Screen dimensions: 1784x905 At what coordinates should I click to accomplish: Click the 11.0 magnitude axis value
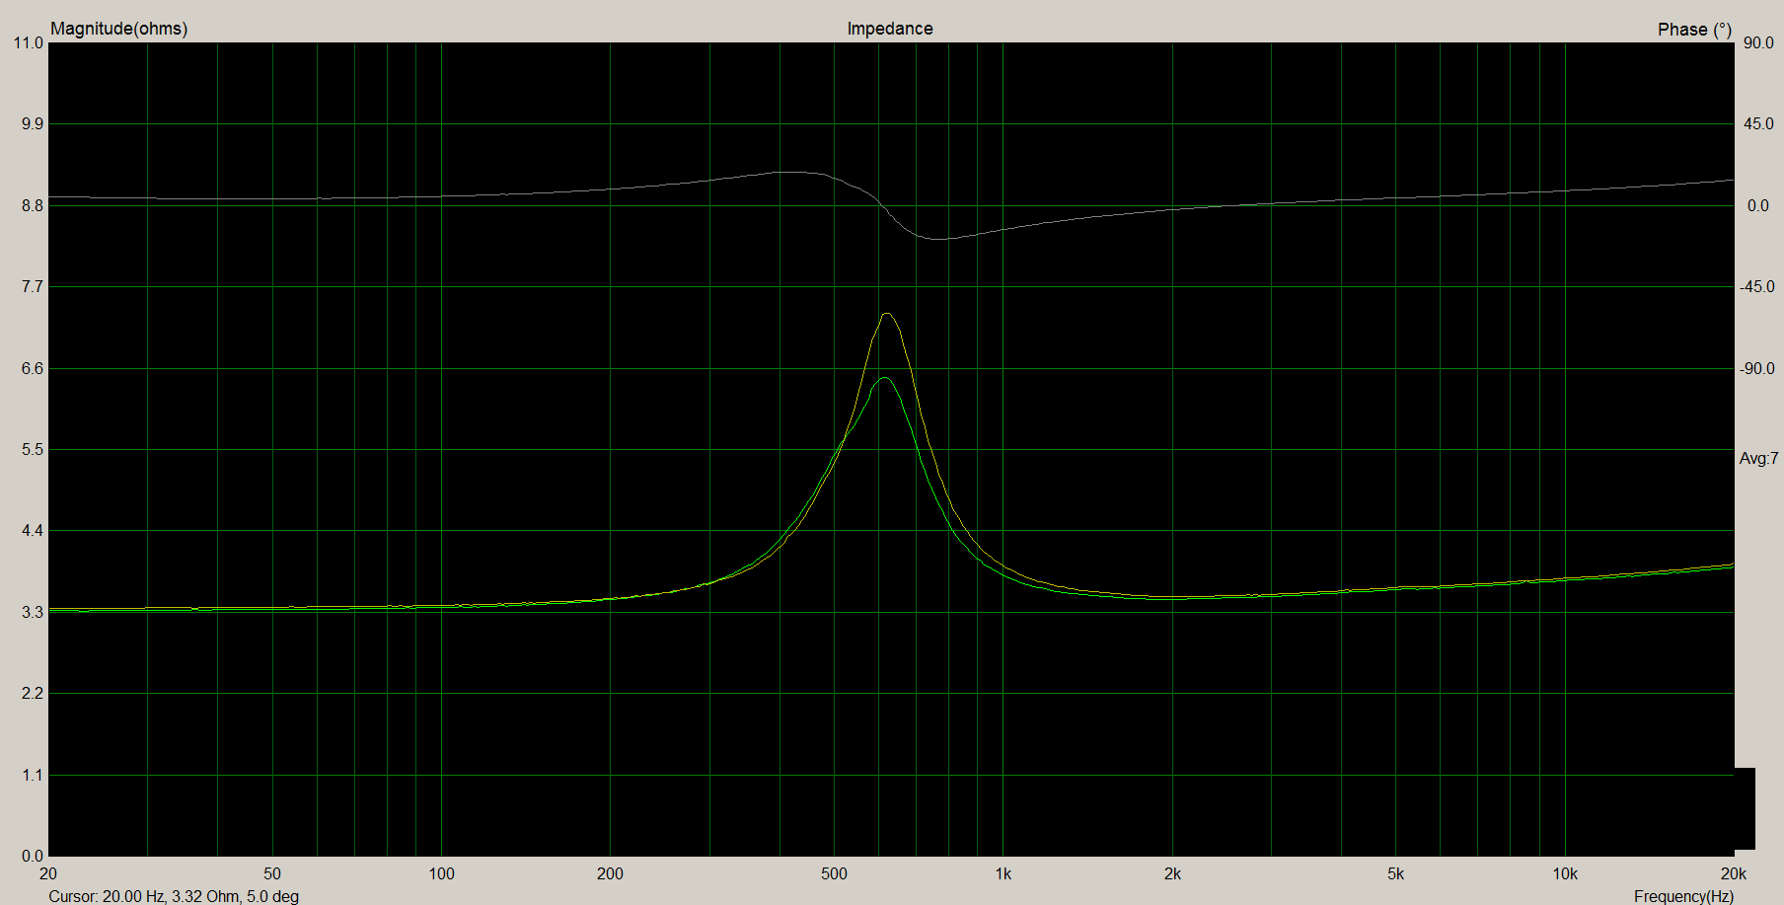point(29,42)
